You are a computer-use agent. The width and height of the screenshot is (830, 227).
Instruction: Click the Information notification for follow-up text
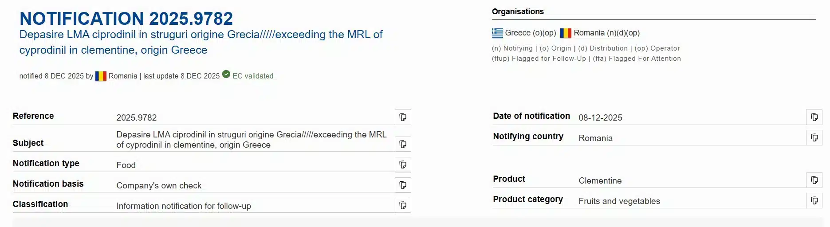(184, 206)
